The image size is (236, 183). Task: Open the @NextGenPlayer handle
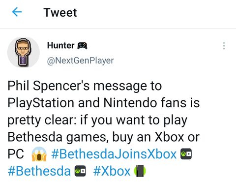[80, 61]
